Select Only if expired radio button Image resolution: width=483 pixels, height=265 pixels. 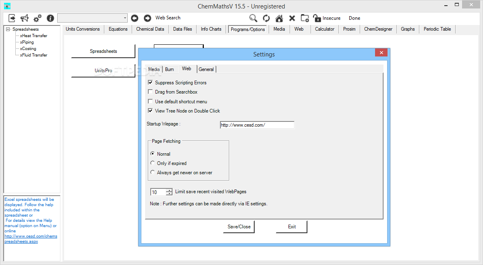[x=153, y=163]
